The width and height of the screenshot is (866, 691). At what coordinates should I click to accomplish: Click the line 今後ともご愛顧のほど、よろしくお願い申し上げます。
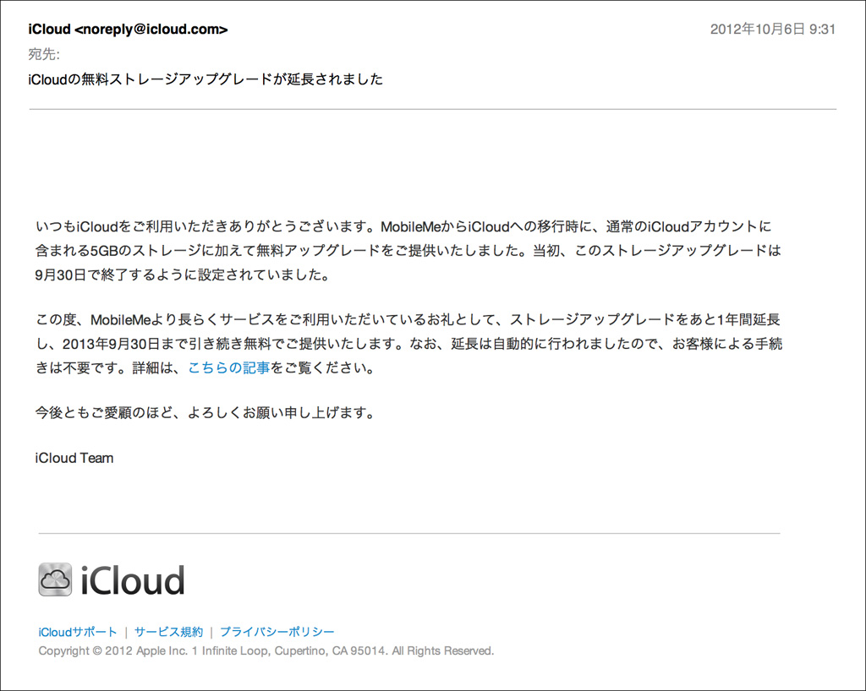click(206, 412)
